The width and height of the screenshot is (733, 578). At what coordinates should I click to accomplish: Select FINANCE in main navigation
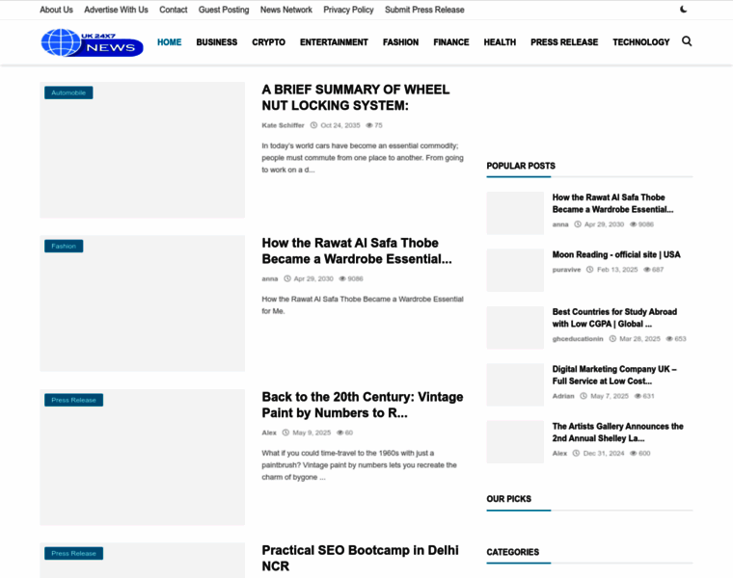451,42
